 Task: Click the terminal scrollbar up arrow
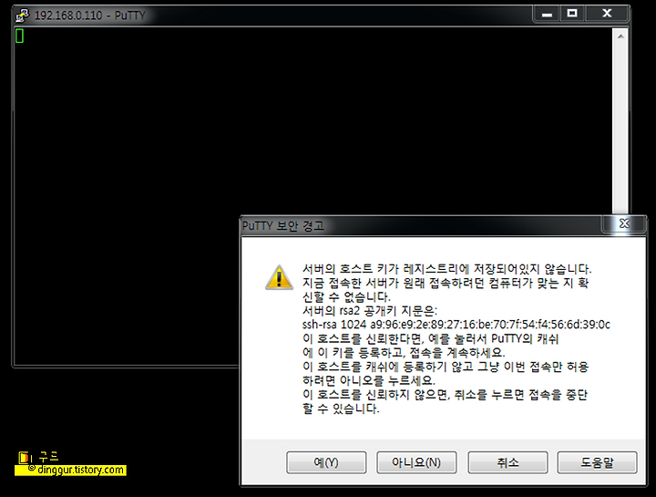click(x=620, y=36)
